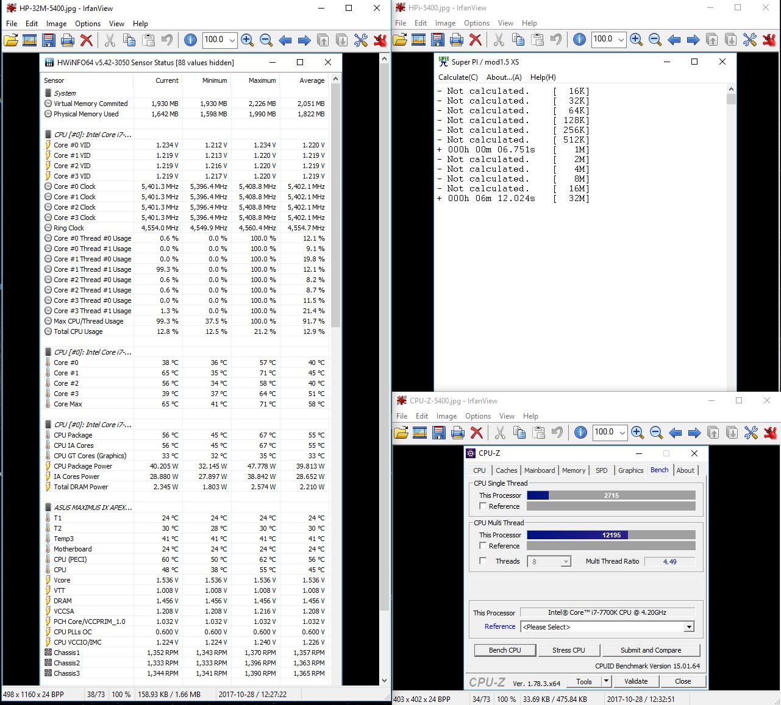Settings tools icon in CPU-Z-5400.jpg window
The image size is (781, 705).
point(751,433)
